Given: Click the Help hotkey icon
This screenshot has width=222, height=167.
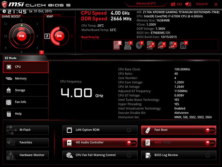Looking at the screenshot, I should (9, 114).
